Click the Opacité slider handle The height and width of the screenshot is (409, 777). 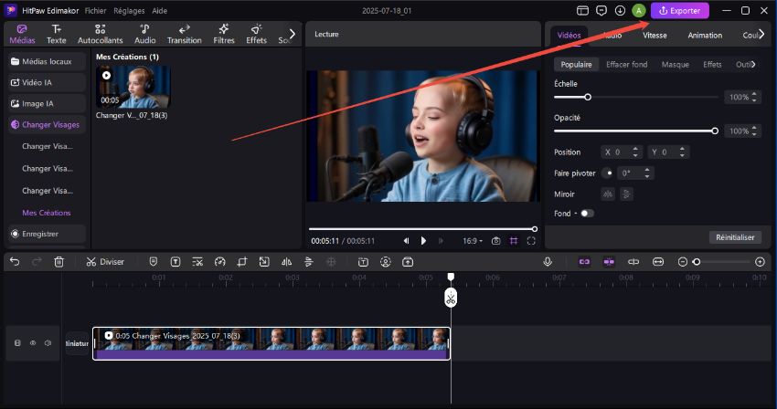[x=715, y=131]
